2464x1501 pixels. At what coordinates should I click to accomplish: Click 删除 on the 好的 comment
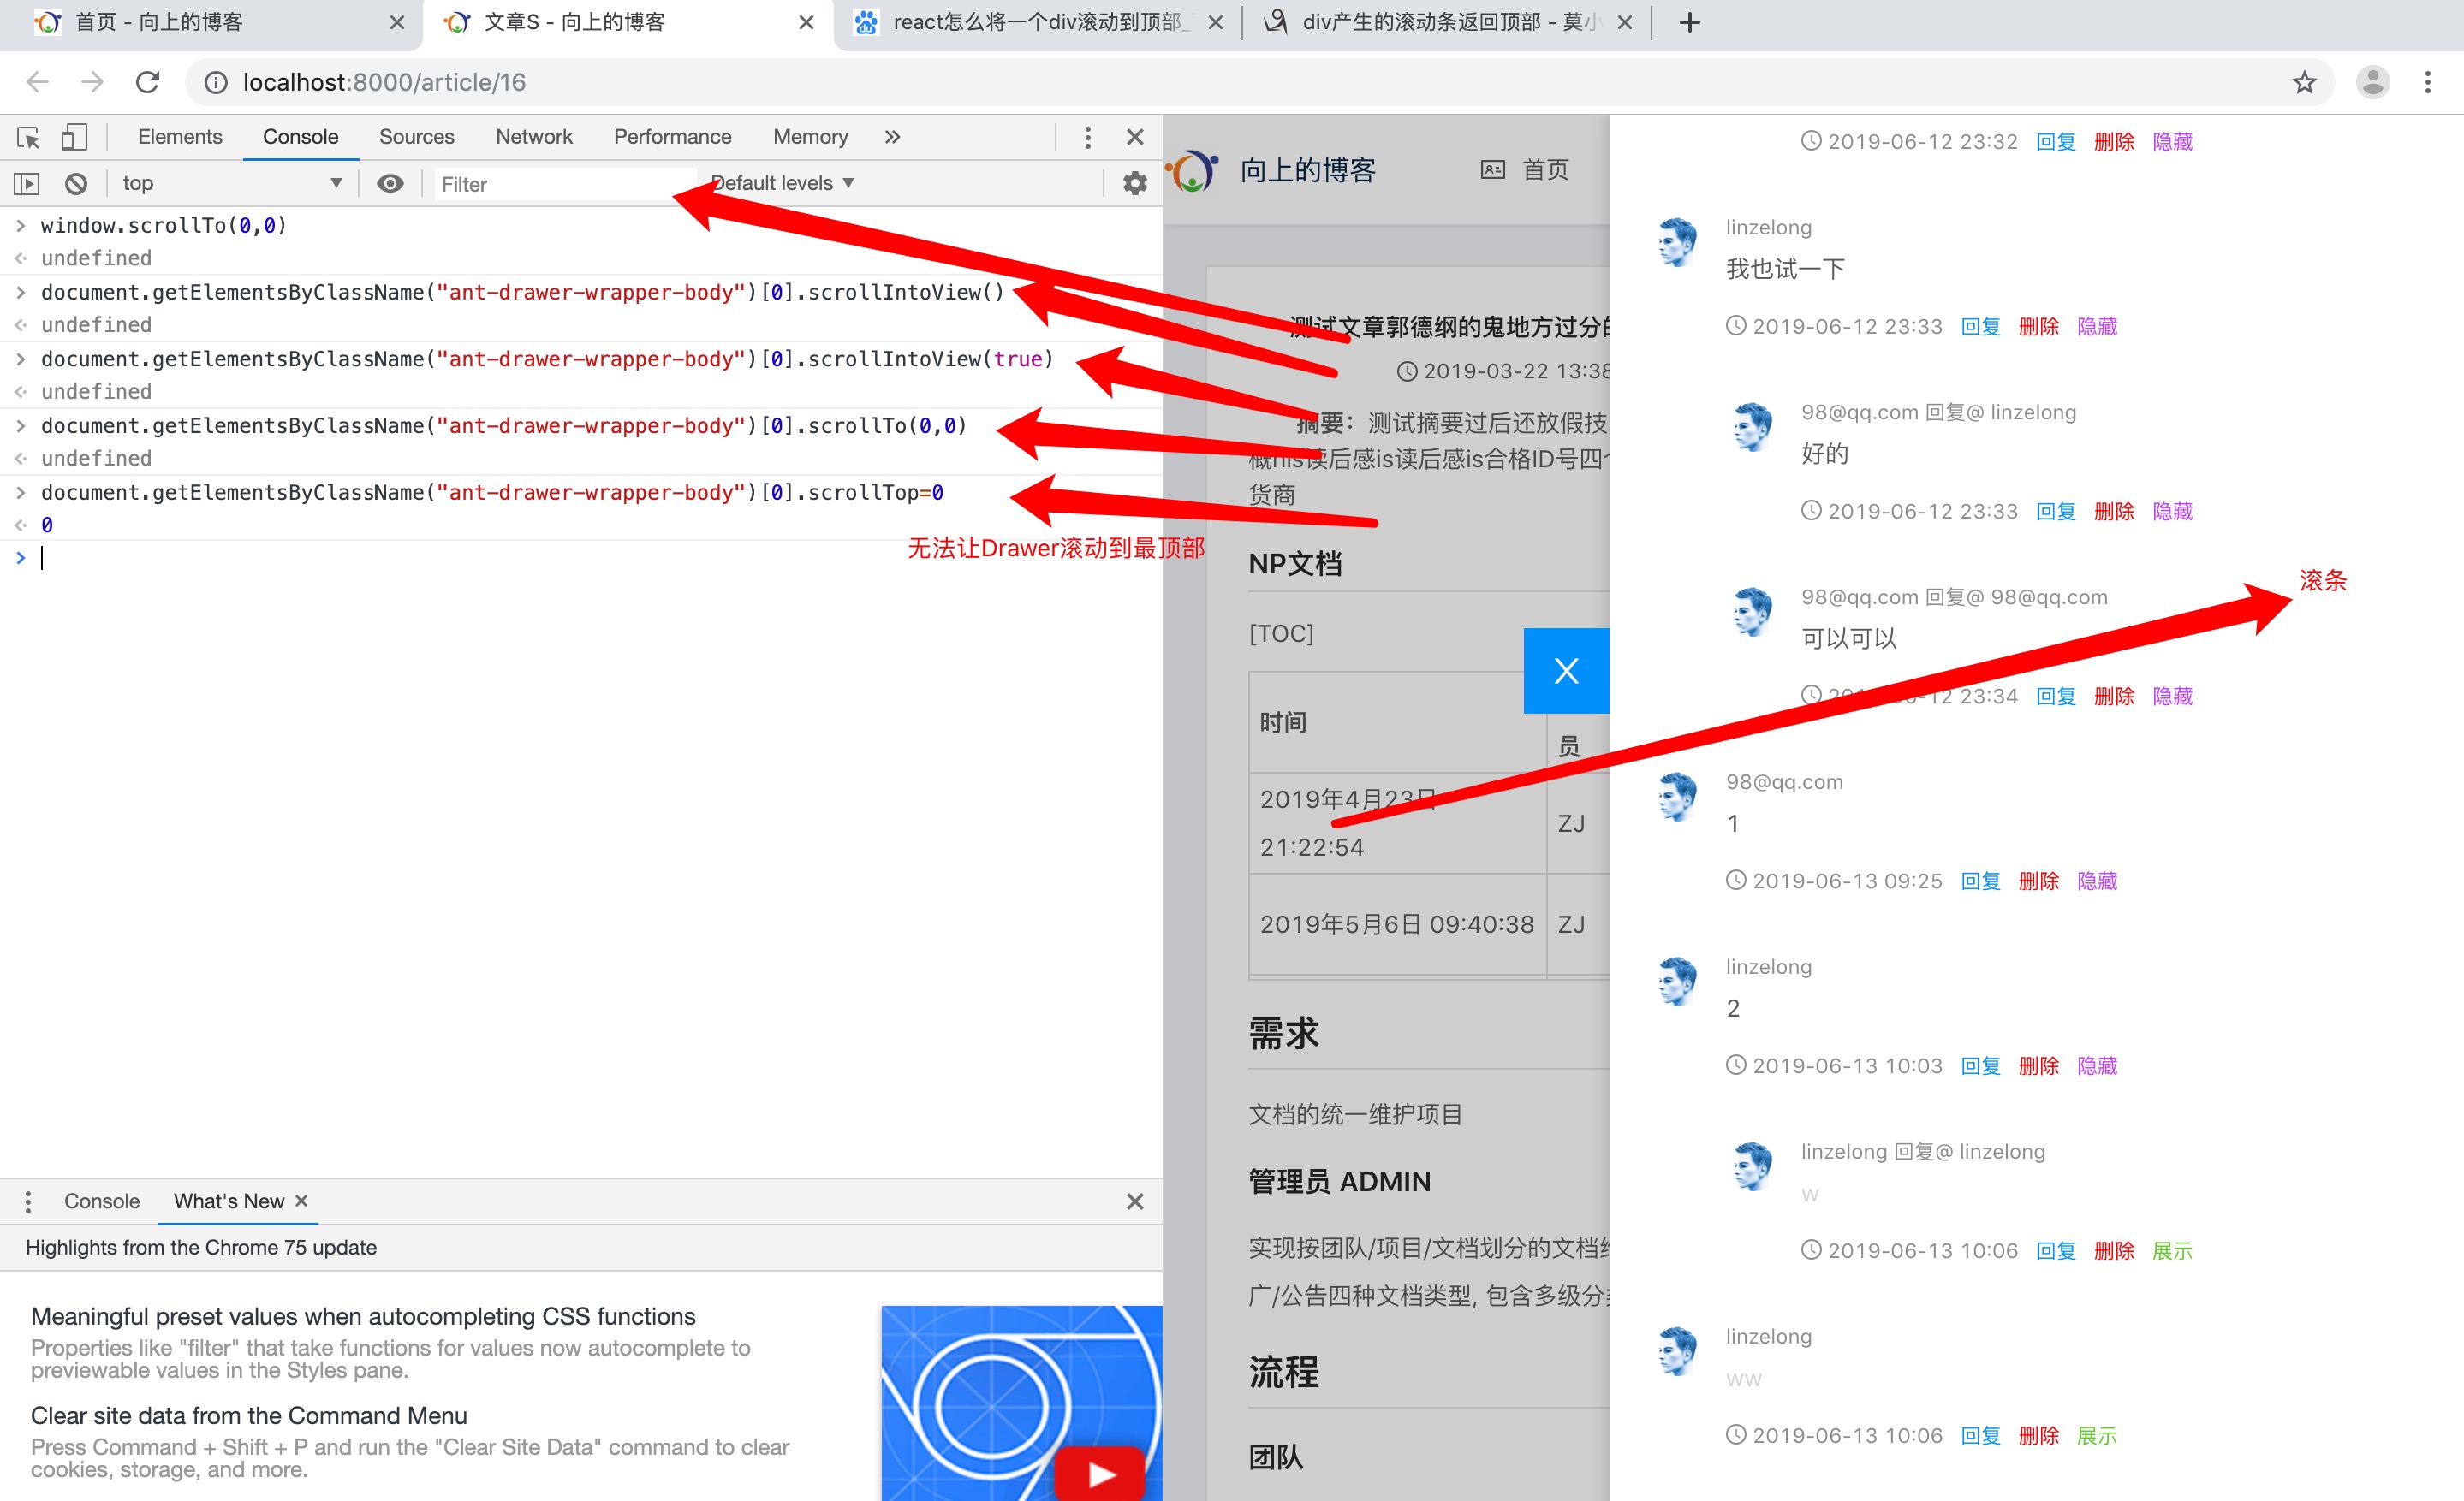click(2114, 512)
